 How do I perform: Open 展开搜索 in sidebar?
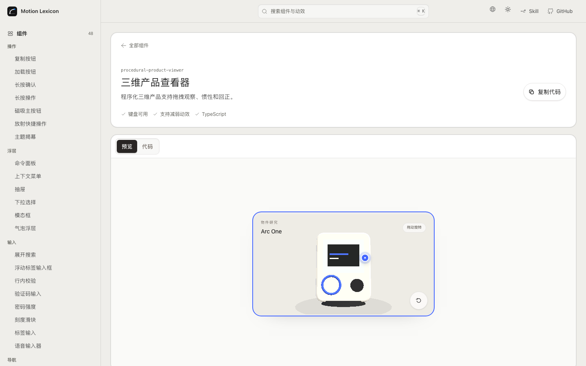click(x=25, y=255)
